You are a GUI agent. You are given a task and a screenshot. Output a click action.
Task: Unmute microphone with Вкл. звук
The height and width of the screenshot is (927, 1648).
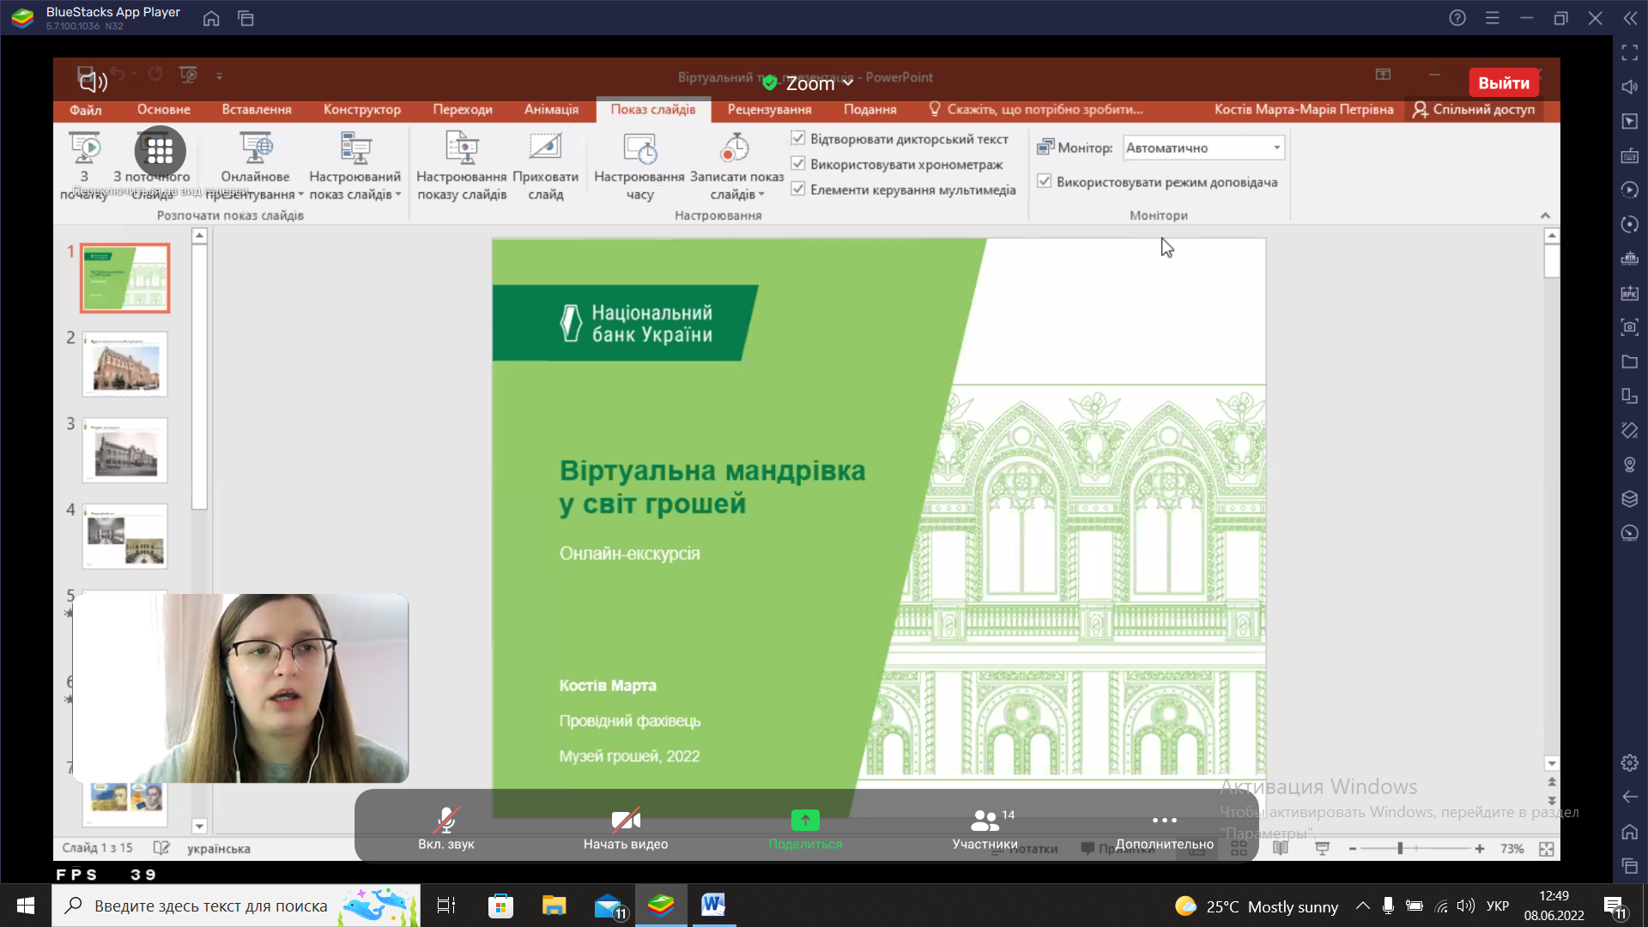pyautogui.click(x=446, y=828)
